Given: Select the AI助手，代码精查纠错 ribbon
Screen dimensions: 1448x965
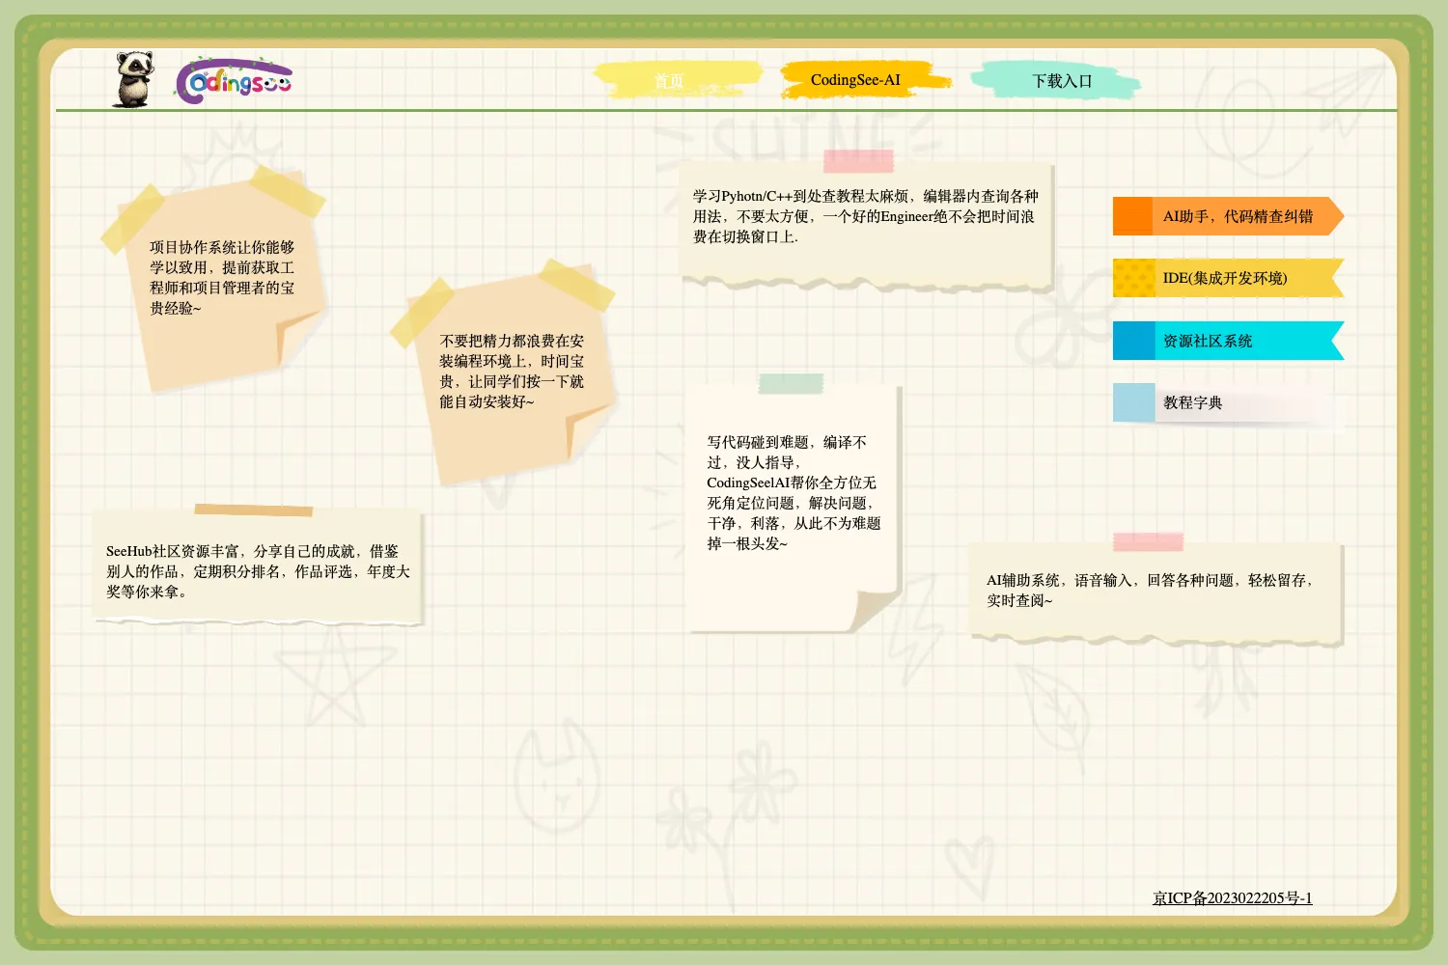Looking at the screenshot, I should (1228, 216).
